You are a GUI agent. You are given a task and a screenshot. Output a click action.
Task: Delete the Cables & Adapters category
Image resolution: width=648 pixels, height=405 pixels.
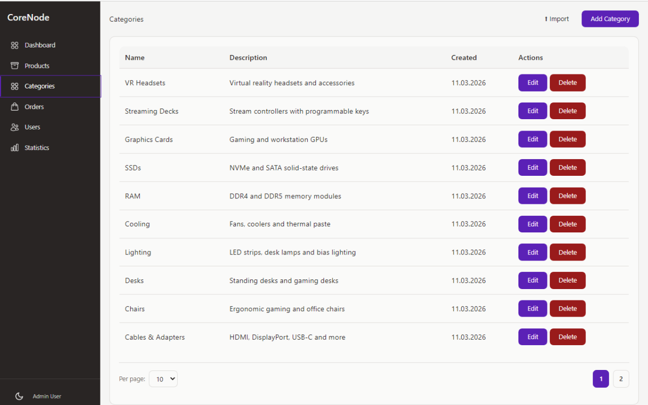point(567,337)
